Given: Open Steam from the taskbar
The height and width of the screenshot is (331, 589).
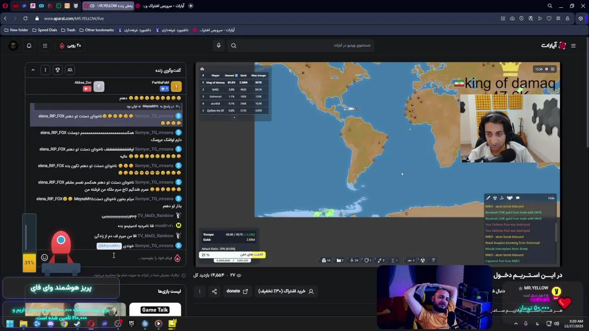Looking at the screenshot, I should (x=77, y=324).
